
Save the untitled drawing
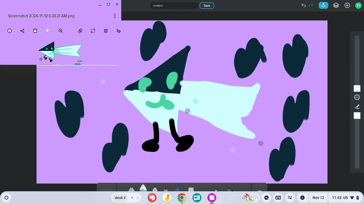pyautogui.click(x=206, y=6)
